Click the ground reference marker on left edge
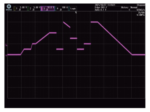150x112 pixels. point(6,55)
